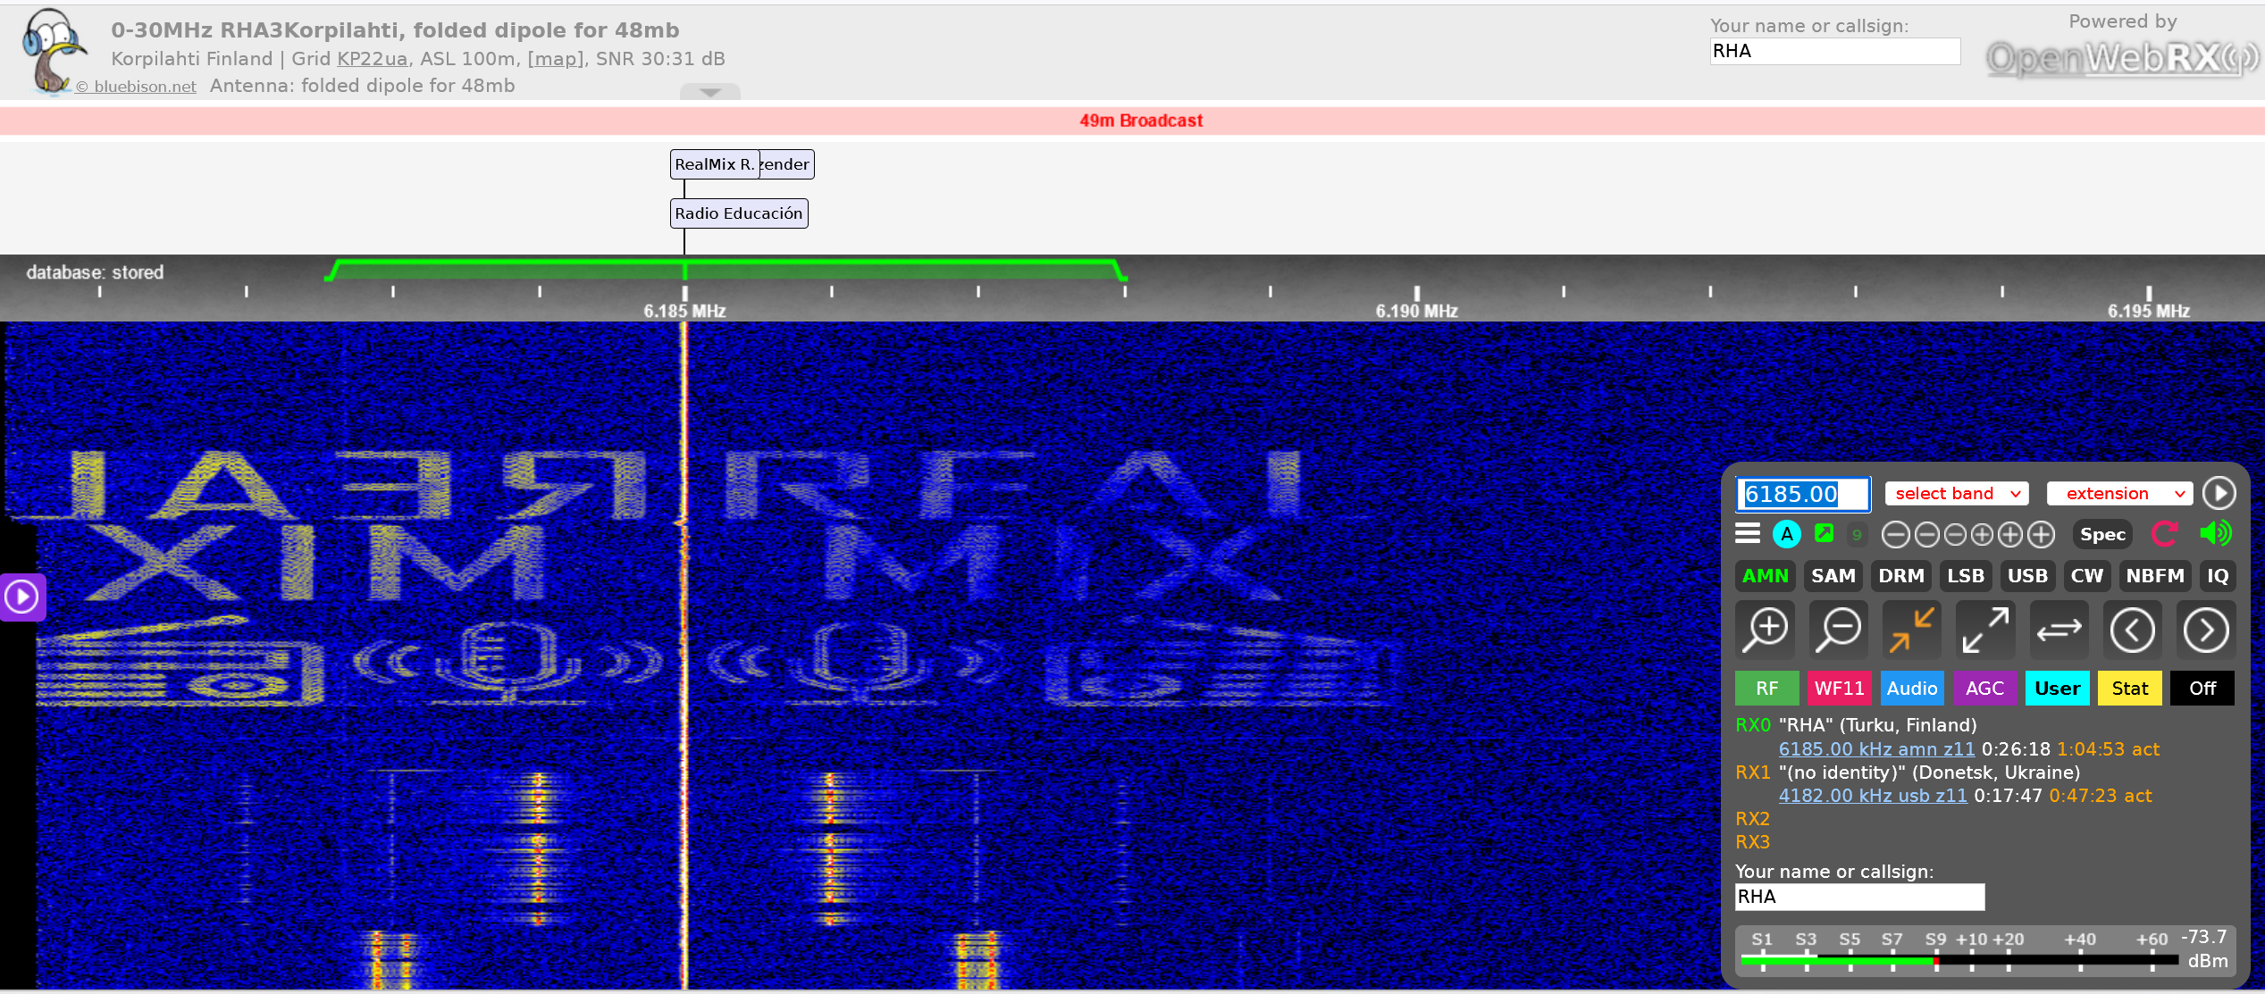This screenshot has height=994, width=2265.
Task: Click the "SNR 30:31 dB" text
Action: click(660, 59)
